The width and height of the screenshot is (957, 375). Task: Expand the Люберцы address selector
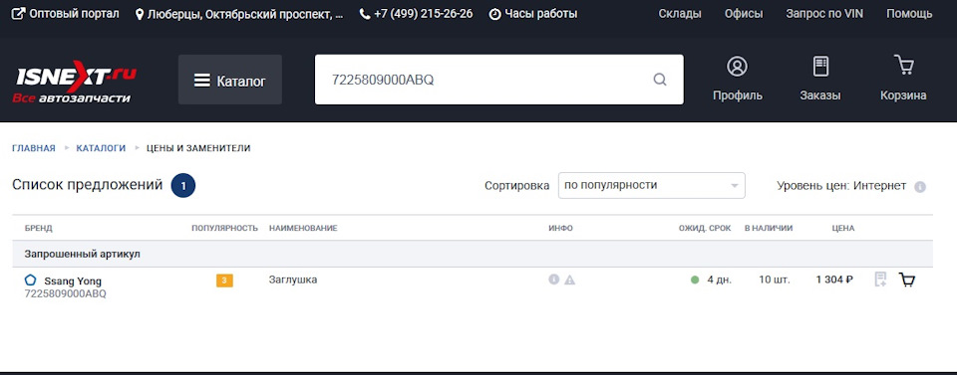pos(239,13)
